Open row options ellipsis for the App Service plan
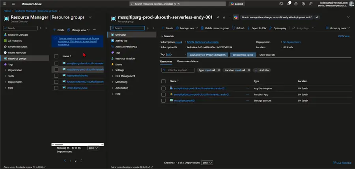This screenshot has height=169, width=355. pyautogui.click(x=247, y=88)
